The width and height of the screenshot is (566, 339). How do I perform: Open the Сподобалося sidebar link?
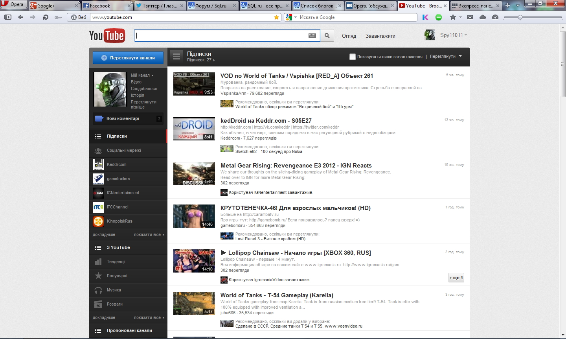click(x=144, y=88)
